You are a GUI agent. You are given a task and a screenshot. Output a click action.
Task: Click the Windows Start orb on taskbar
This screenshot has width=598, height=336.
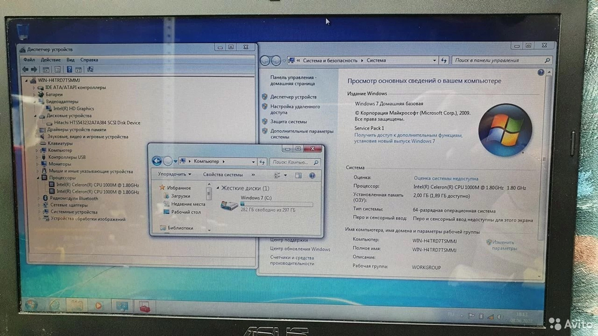[31, 305]
